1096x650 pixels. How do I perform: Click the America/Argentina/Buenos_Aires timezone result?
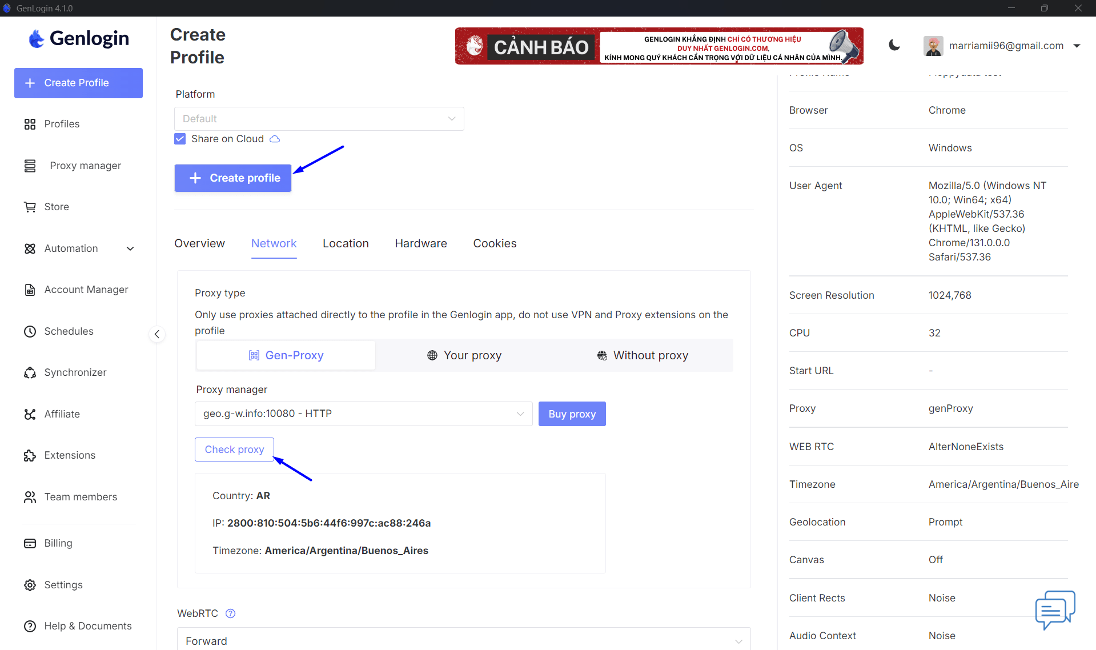[347, 551]
